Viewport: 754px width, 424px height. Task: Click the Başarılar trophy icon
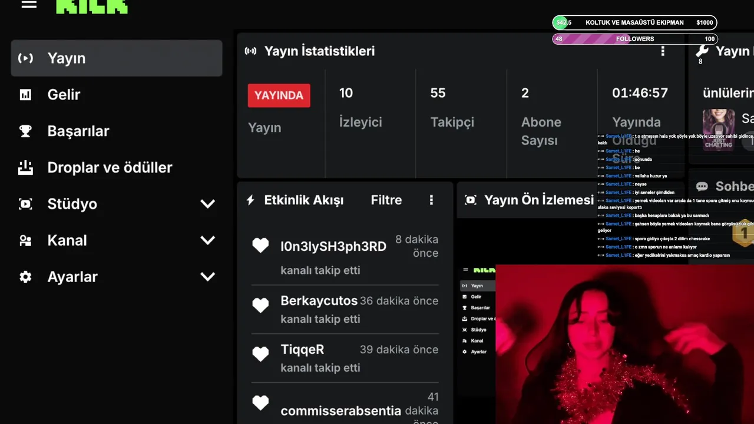click(x=25, y=131)
